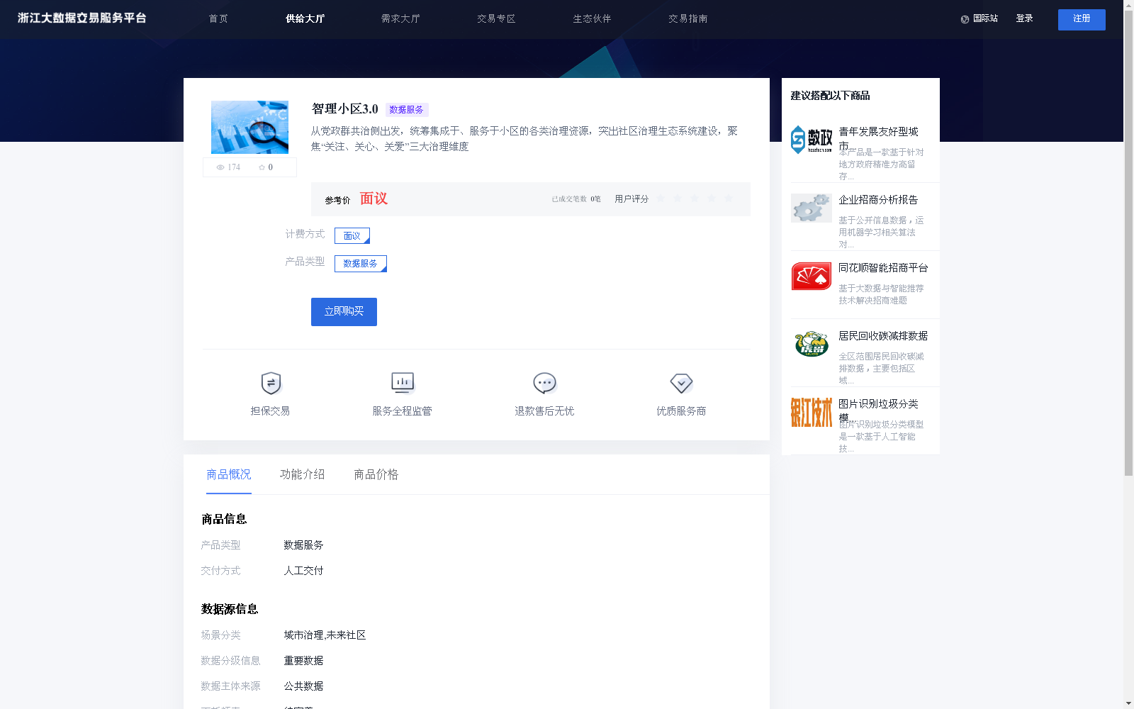
Task: Rate with the first user rating star
Action: [661, 199]
